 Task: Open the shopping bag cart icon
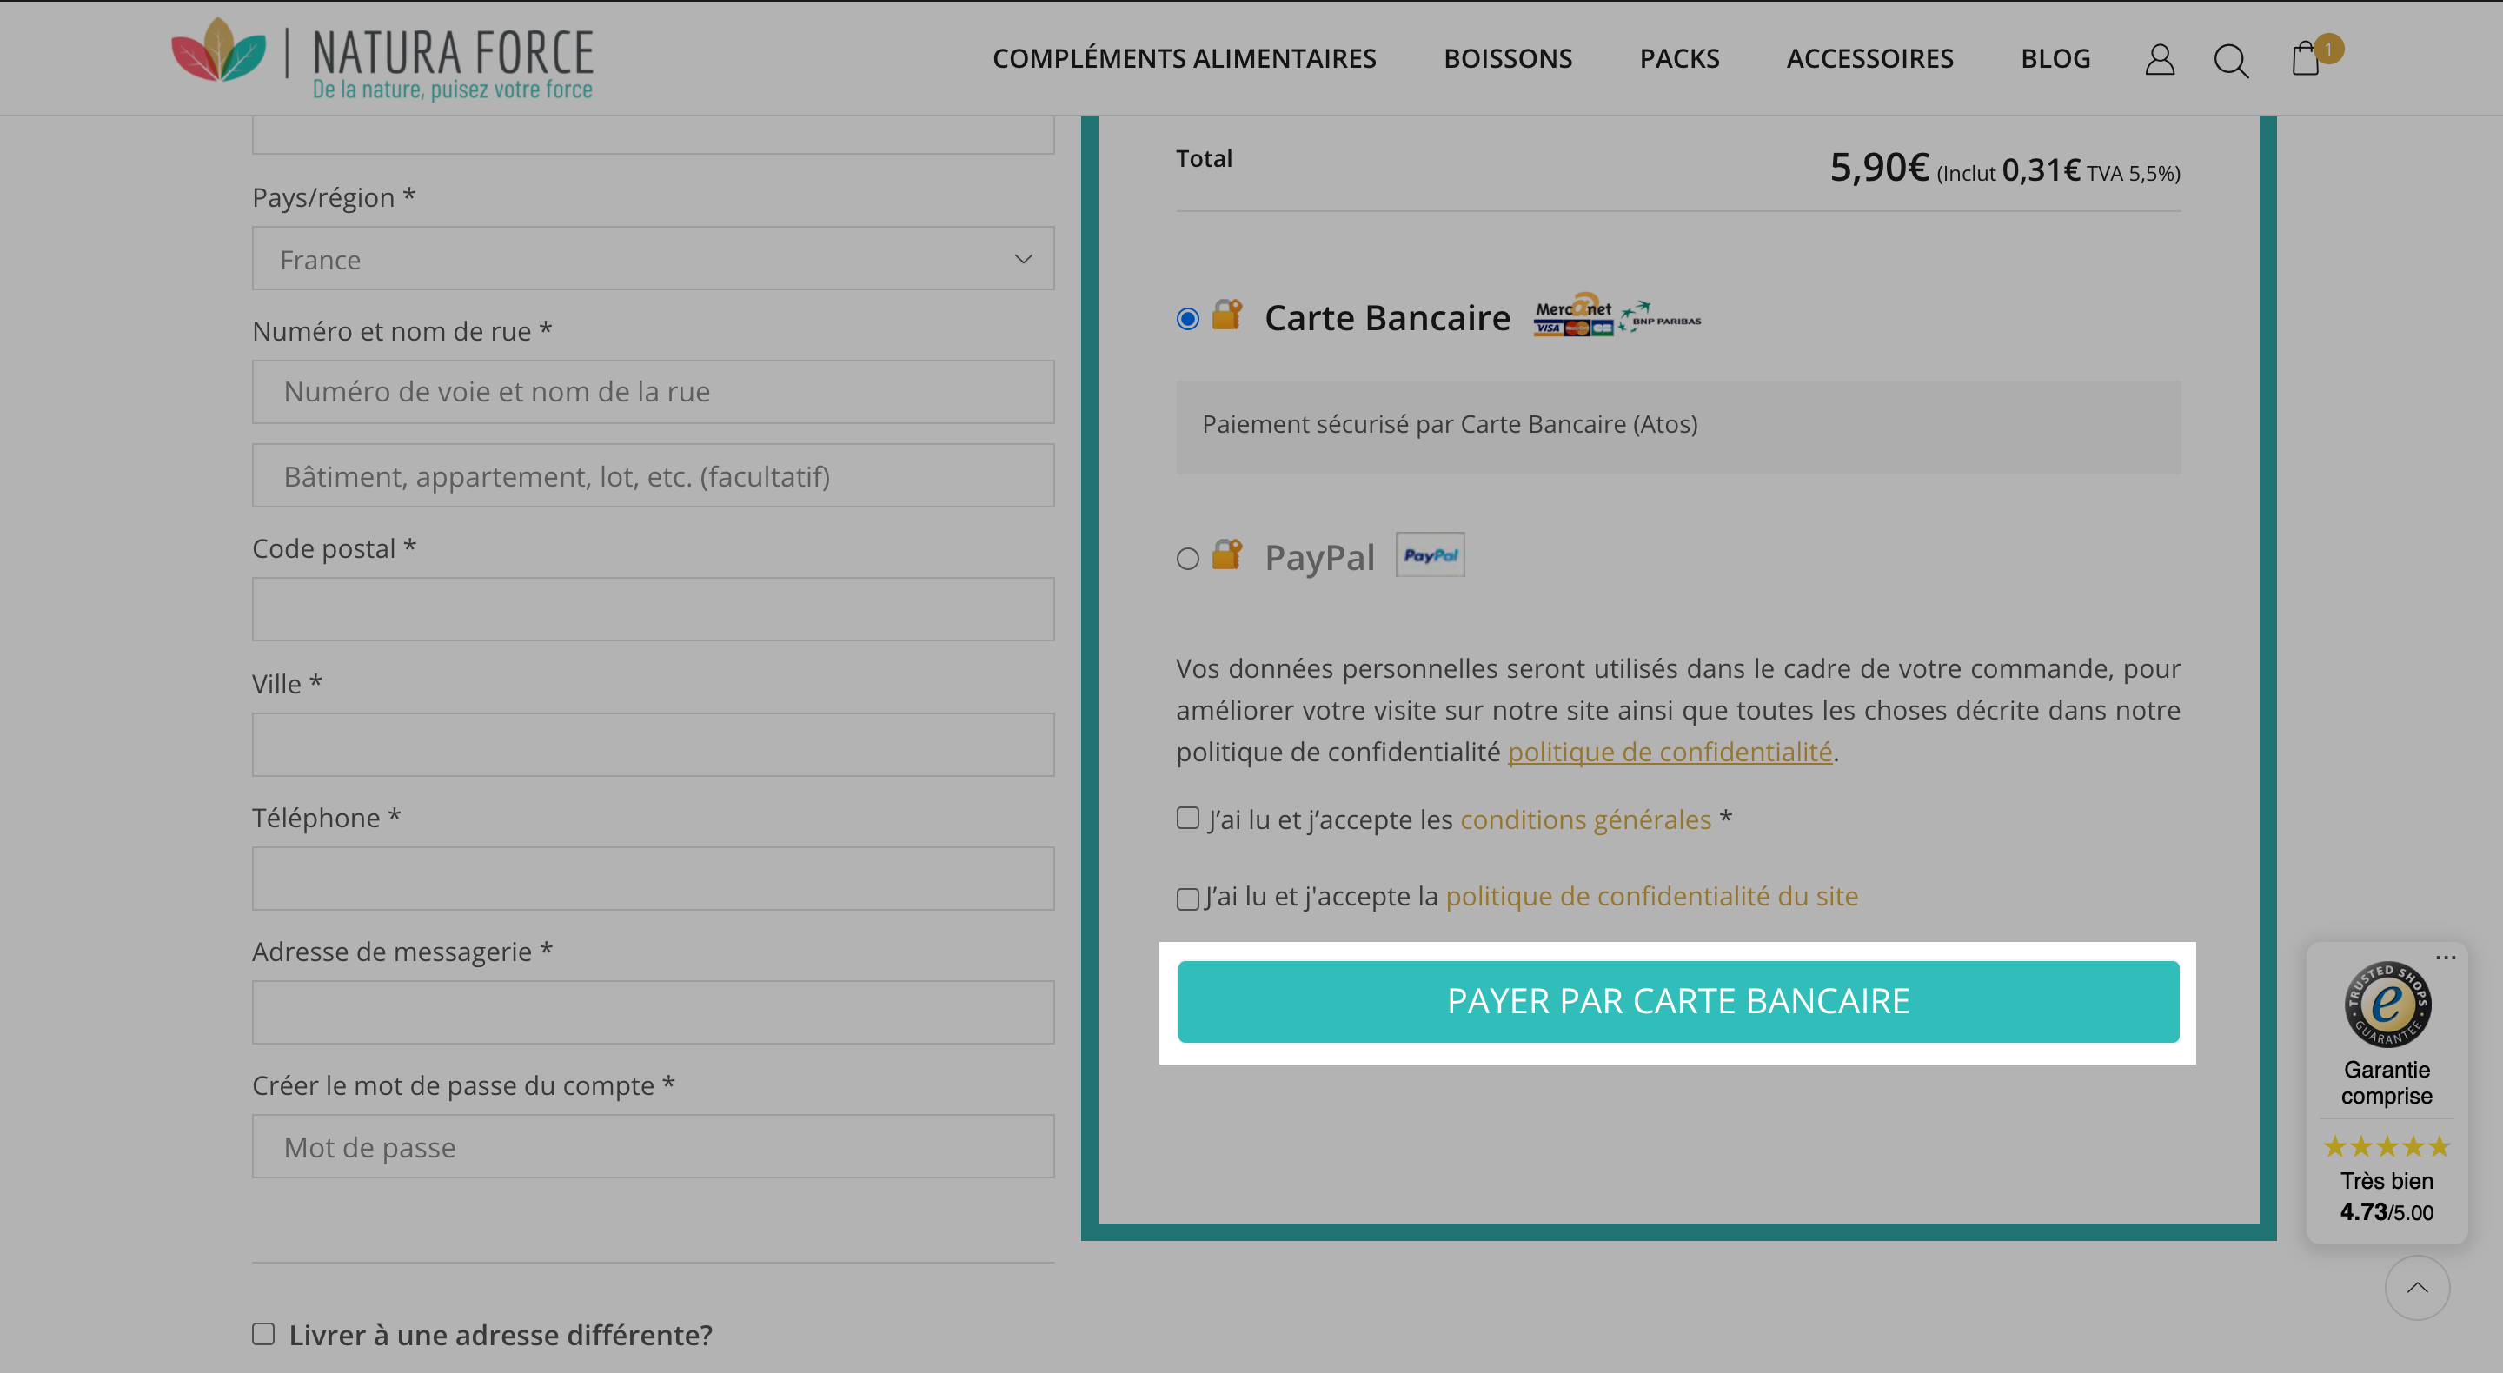[2306, 57]
